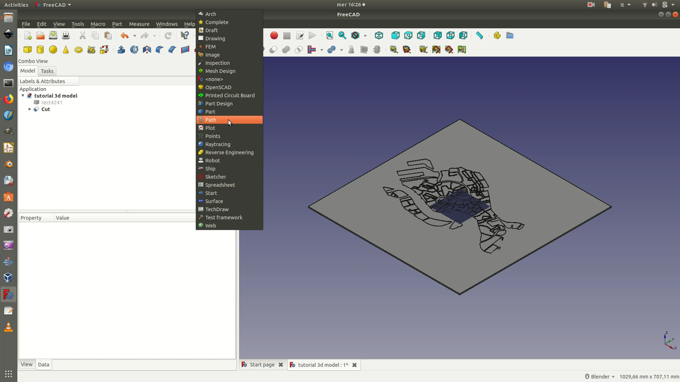Click the blue Create Group folder icon
Screen dimensions: 680x382
pos(510,36)
